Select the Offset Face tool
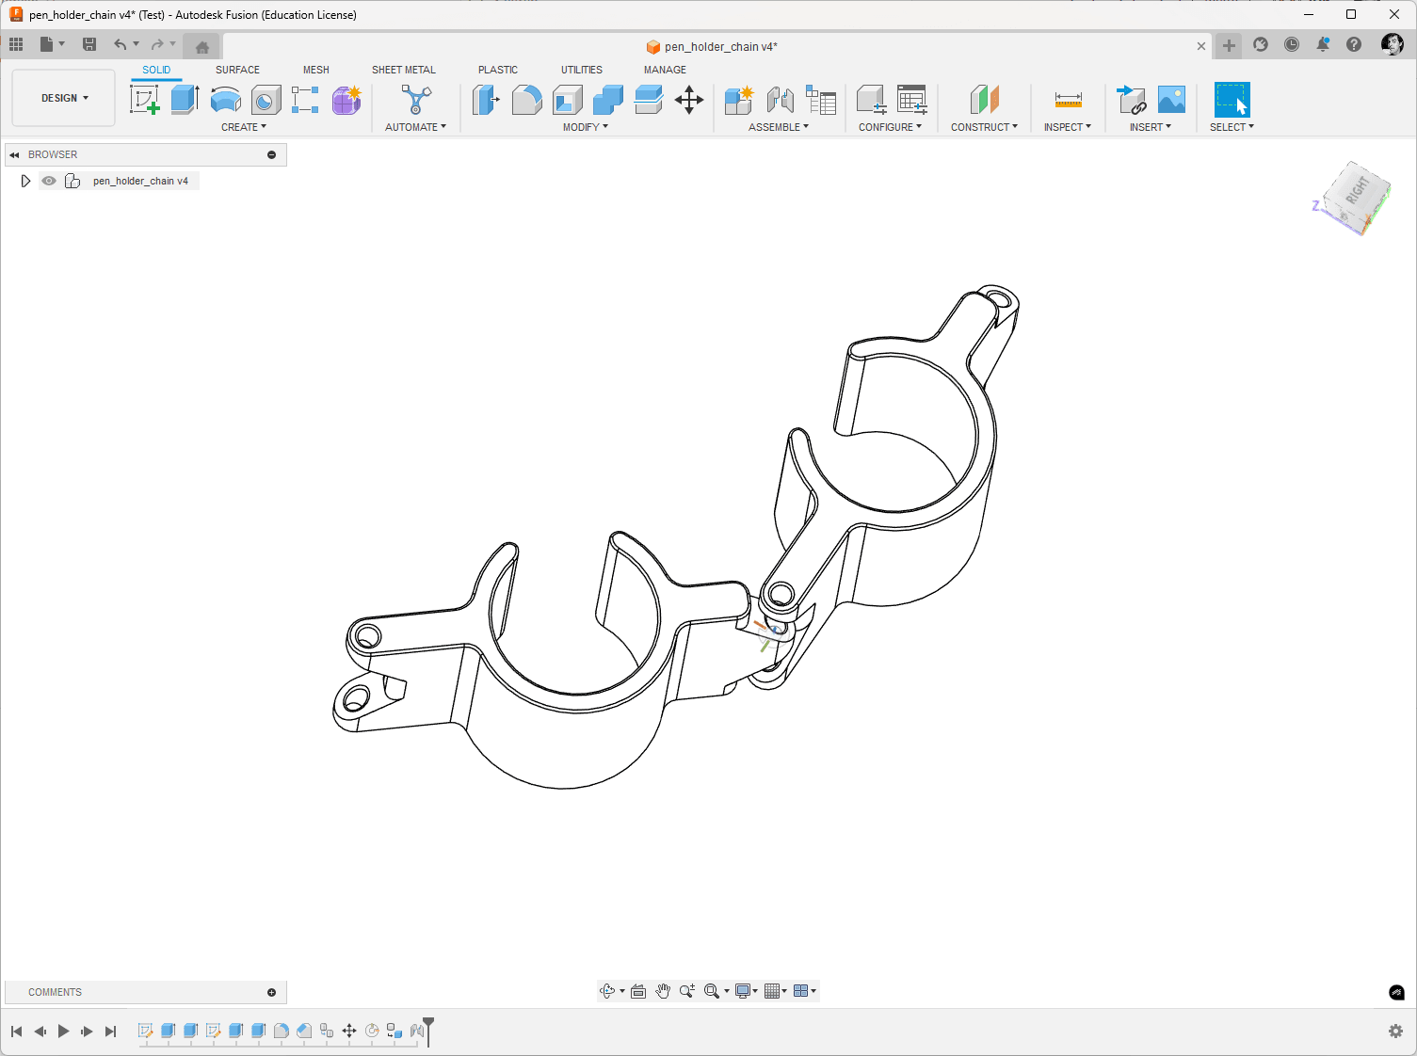The width and height of the screenshot is (1417, 1056). (x=649, y=100)
